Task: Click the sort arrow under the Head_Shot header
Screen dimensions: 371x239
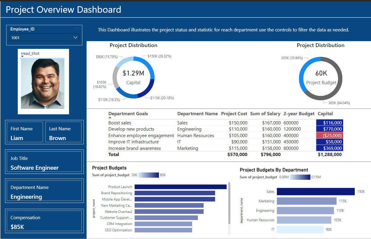Action: (22, 56)
